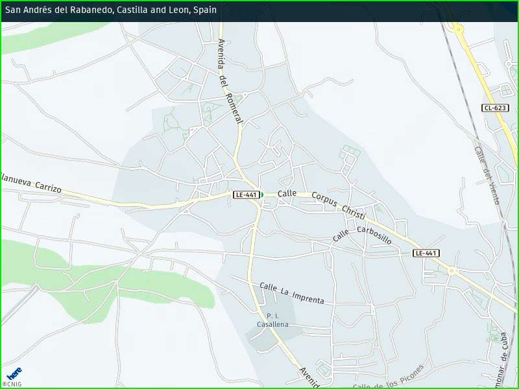Click the ©CNIG copyright notice
The height and width of the screenshot is (389, 519).
coord(12,384)
